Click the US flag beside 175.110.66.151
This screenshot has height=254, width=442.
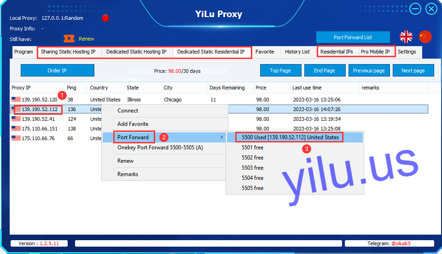click(x=16, y=129)
